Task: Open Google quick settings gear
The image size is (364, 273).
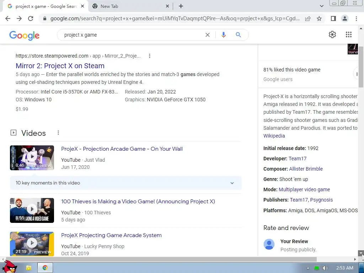Action: (332, 34)
